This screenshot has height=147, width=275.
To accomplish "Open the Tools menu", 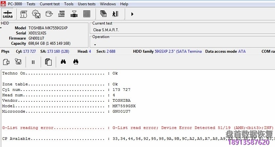I will (69, 4).
